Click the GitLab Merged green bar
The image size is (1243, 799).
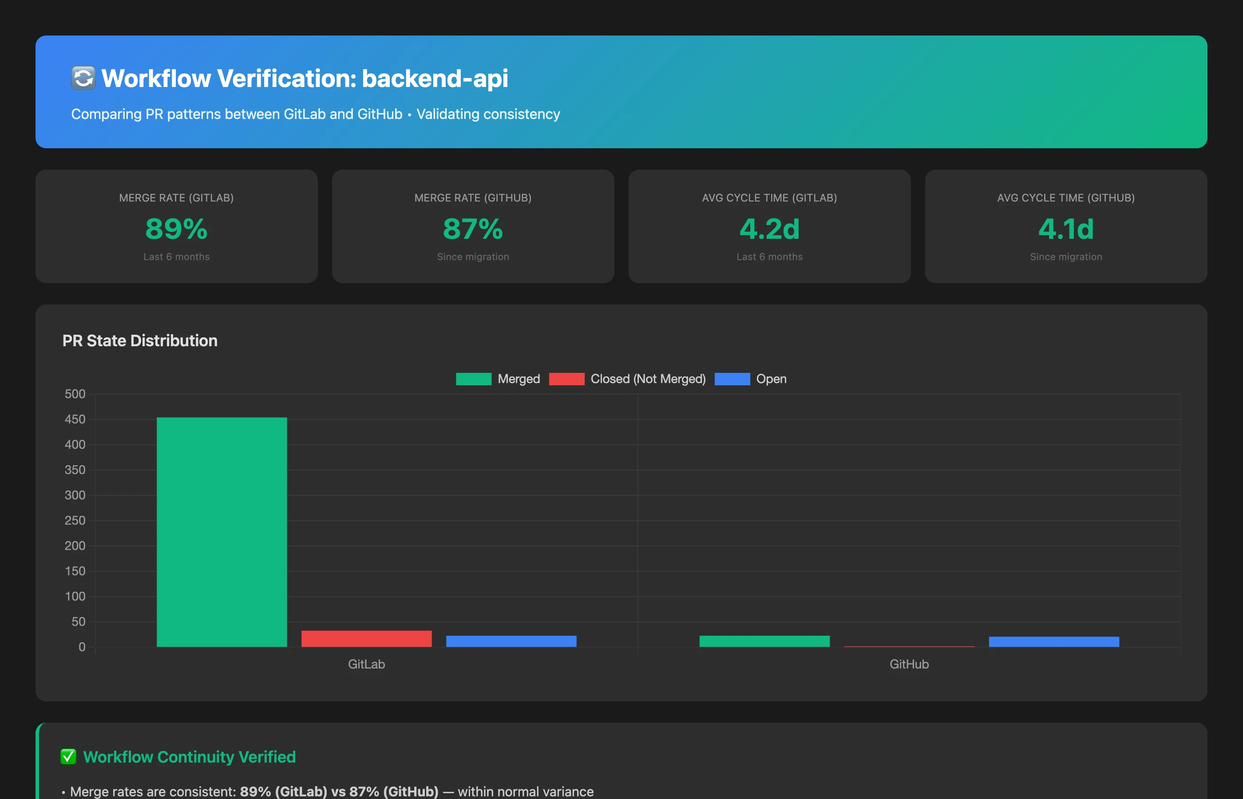point(222,532)
